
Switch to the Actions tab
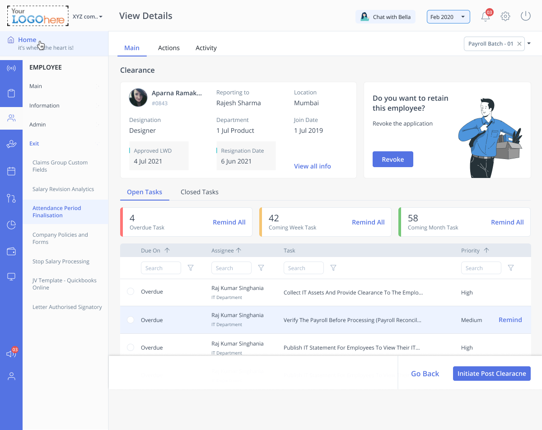tap(168, 48)
